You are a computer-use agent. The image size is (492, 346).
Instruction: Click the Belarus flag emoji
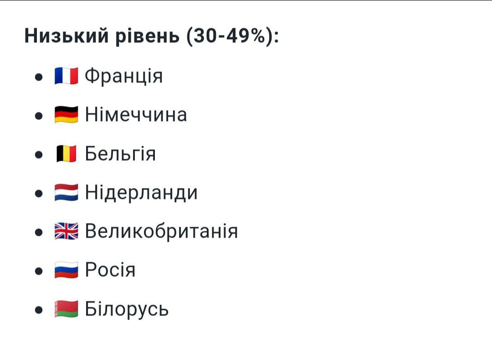click(66, 309)
